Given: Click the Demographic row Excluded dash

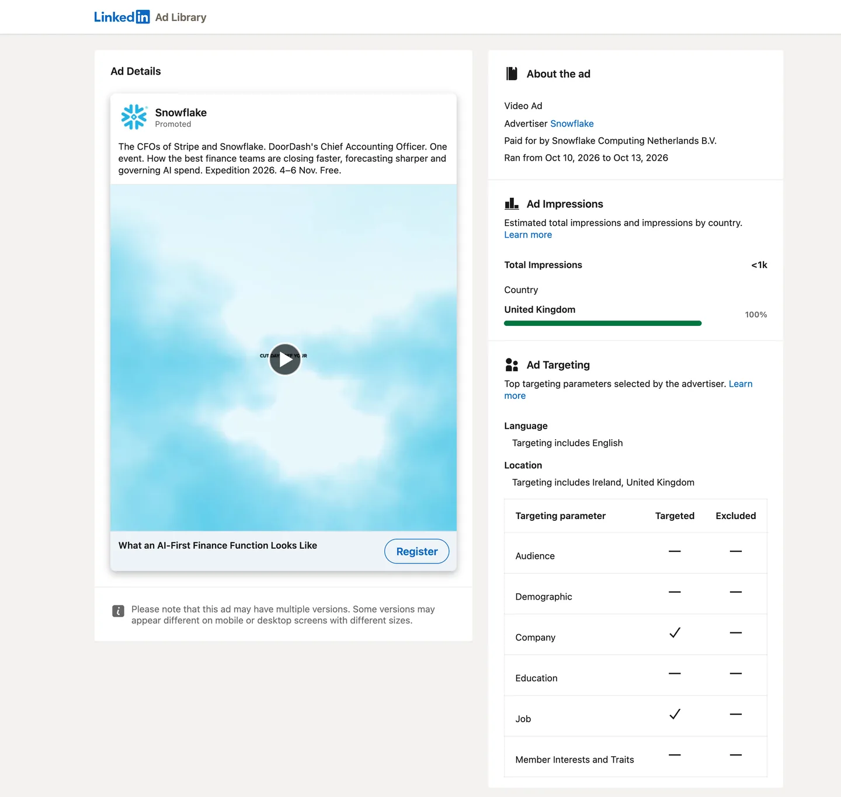Looking at the screenshot, I should point(736,592).
